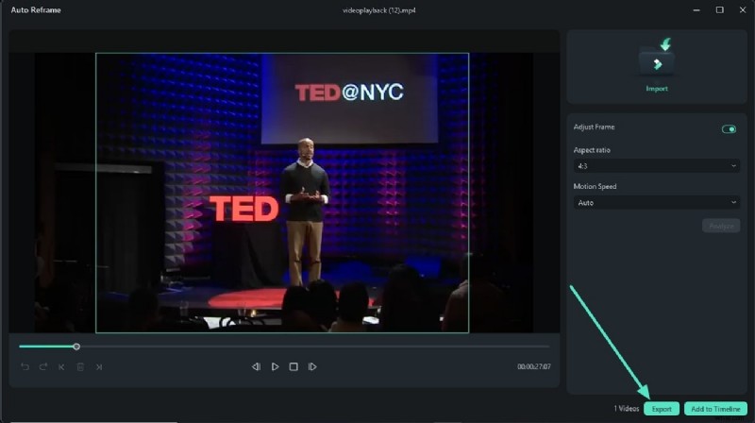Image resolution: width=755 pixels, height=423 pixels.
Task: Click Add to Timeline button
Action: coord(714,409)
